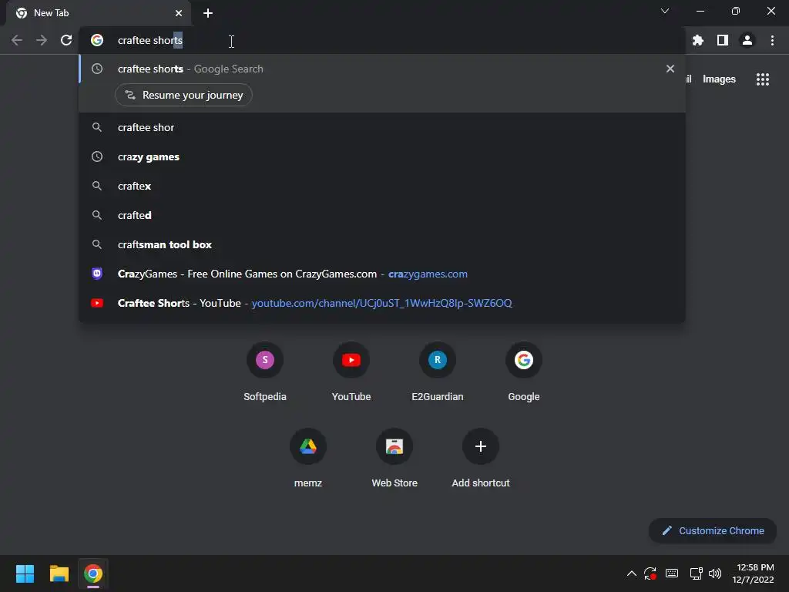Select the 'craftee shor' suggestion
Image resolution: width=789 pixels, height=592 pixels.
pos(382,127)
